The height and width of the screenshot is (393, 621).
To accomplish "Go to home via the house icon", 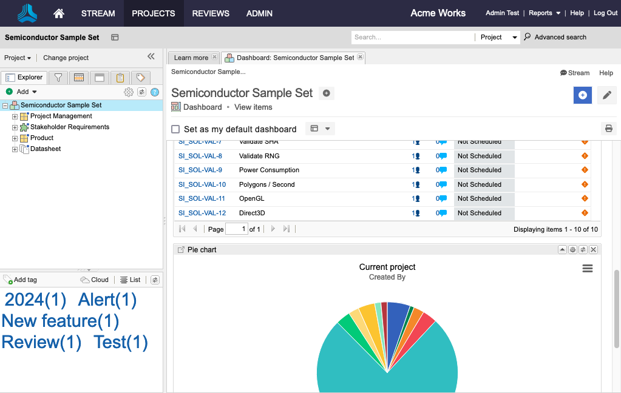I will 59,13.
